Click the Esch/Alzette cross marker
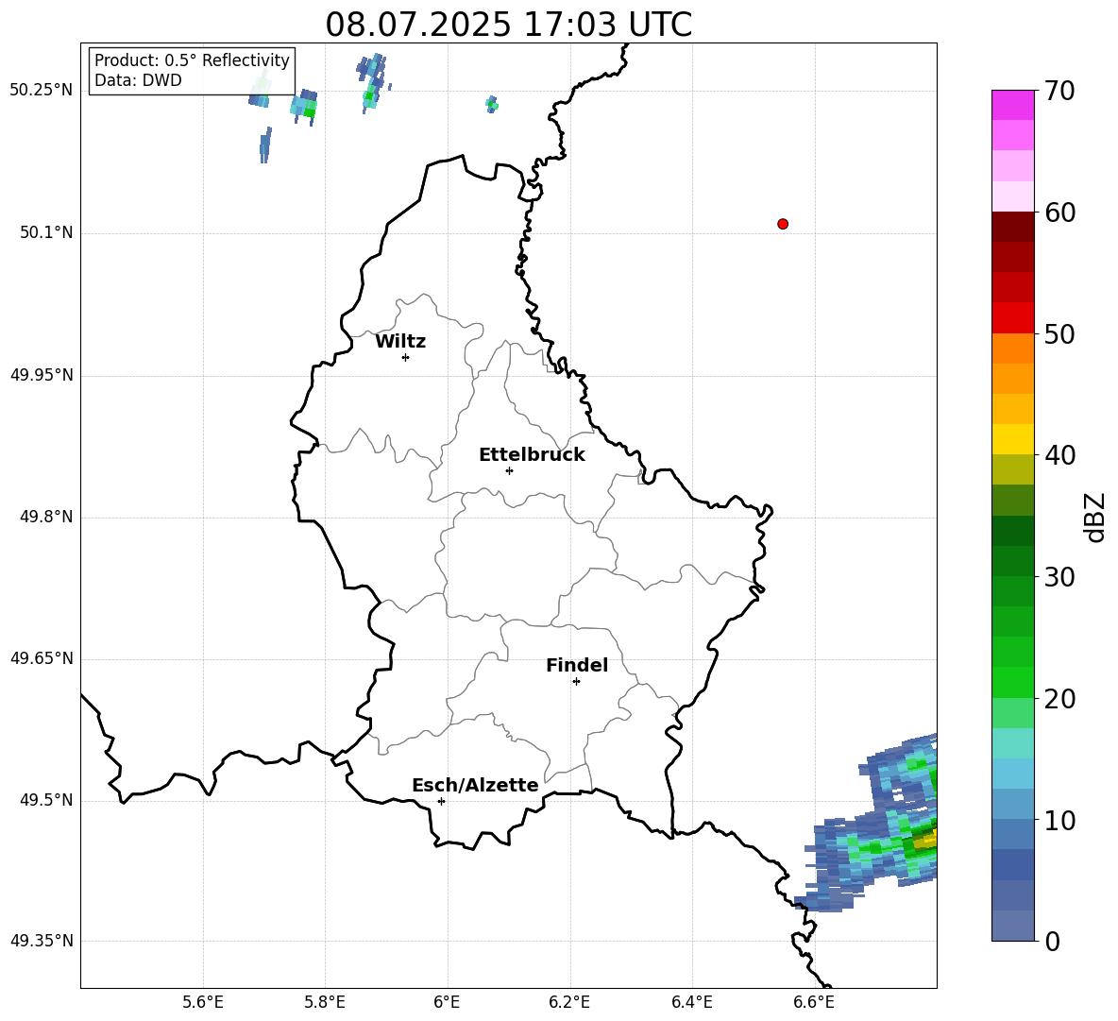 click(441, 801)
